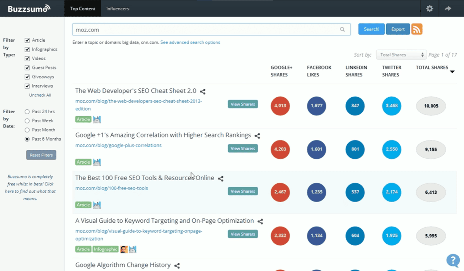View Sharers for Best 100 Free SEO Tools

243,191
